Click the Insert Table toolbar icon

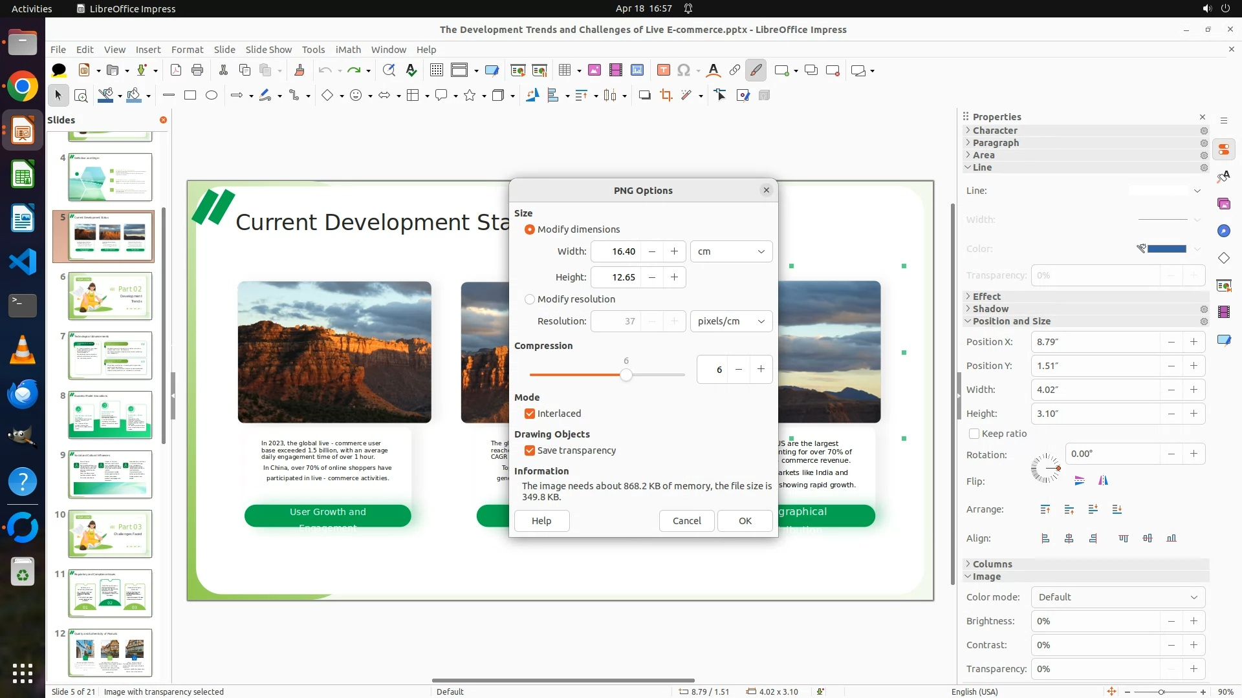click(565, 70)
